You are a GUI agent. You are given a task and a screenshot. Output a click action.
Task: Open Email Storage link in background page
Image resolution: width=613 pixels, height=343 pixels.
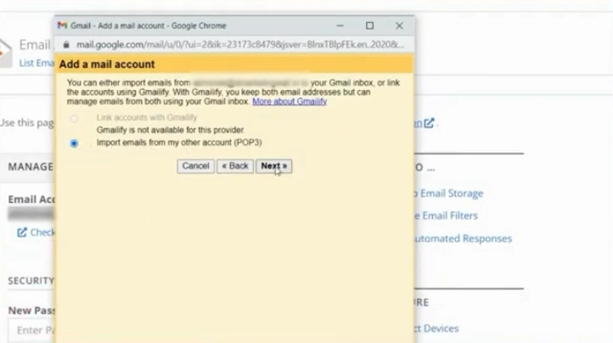449,194
